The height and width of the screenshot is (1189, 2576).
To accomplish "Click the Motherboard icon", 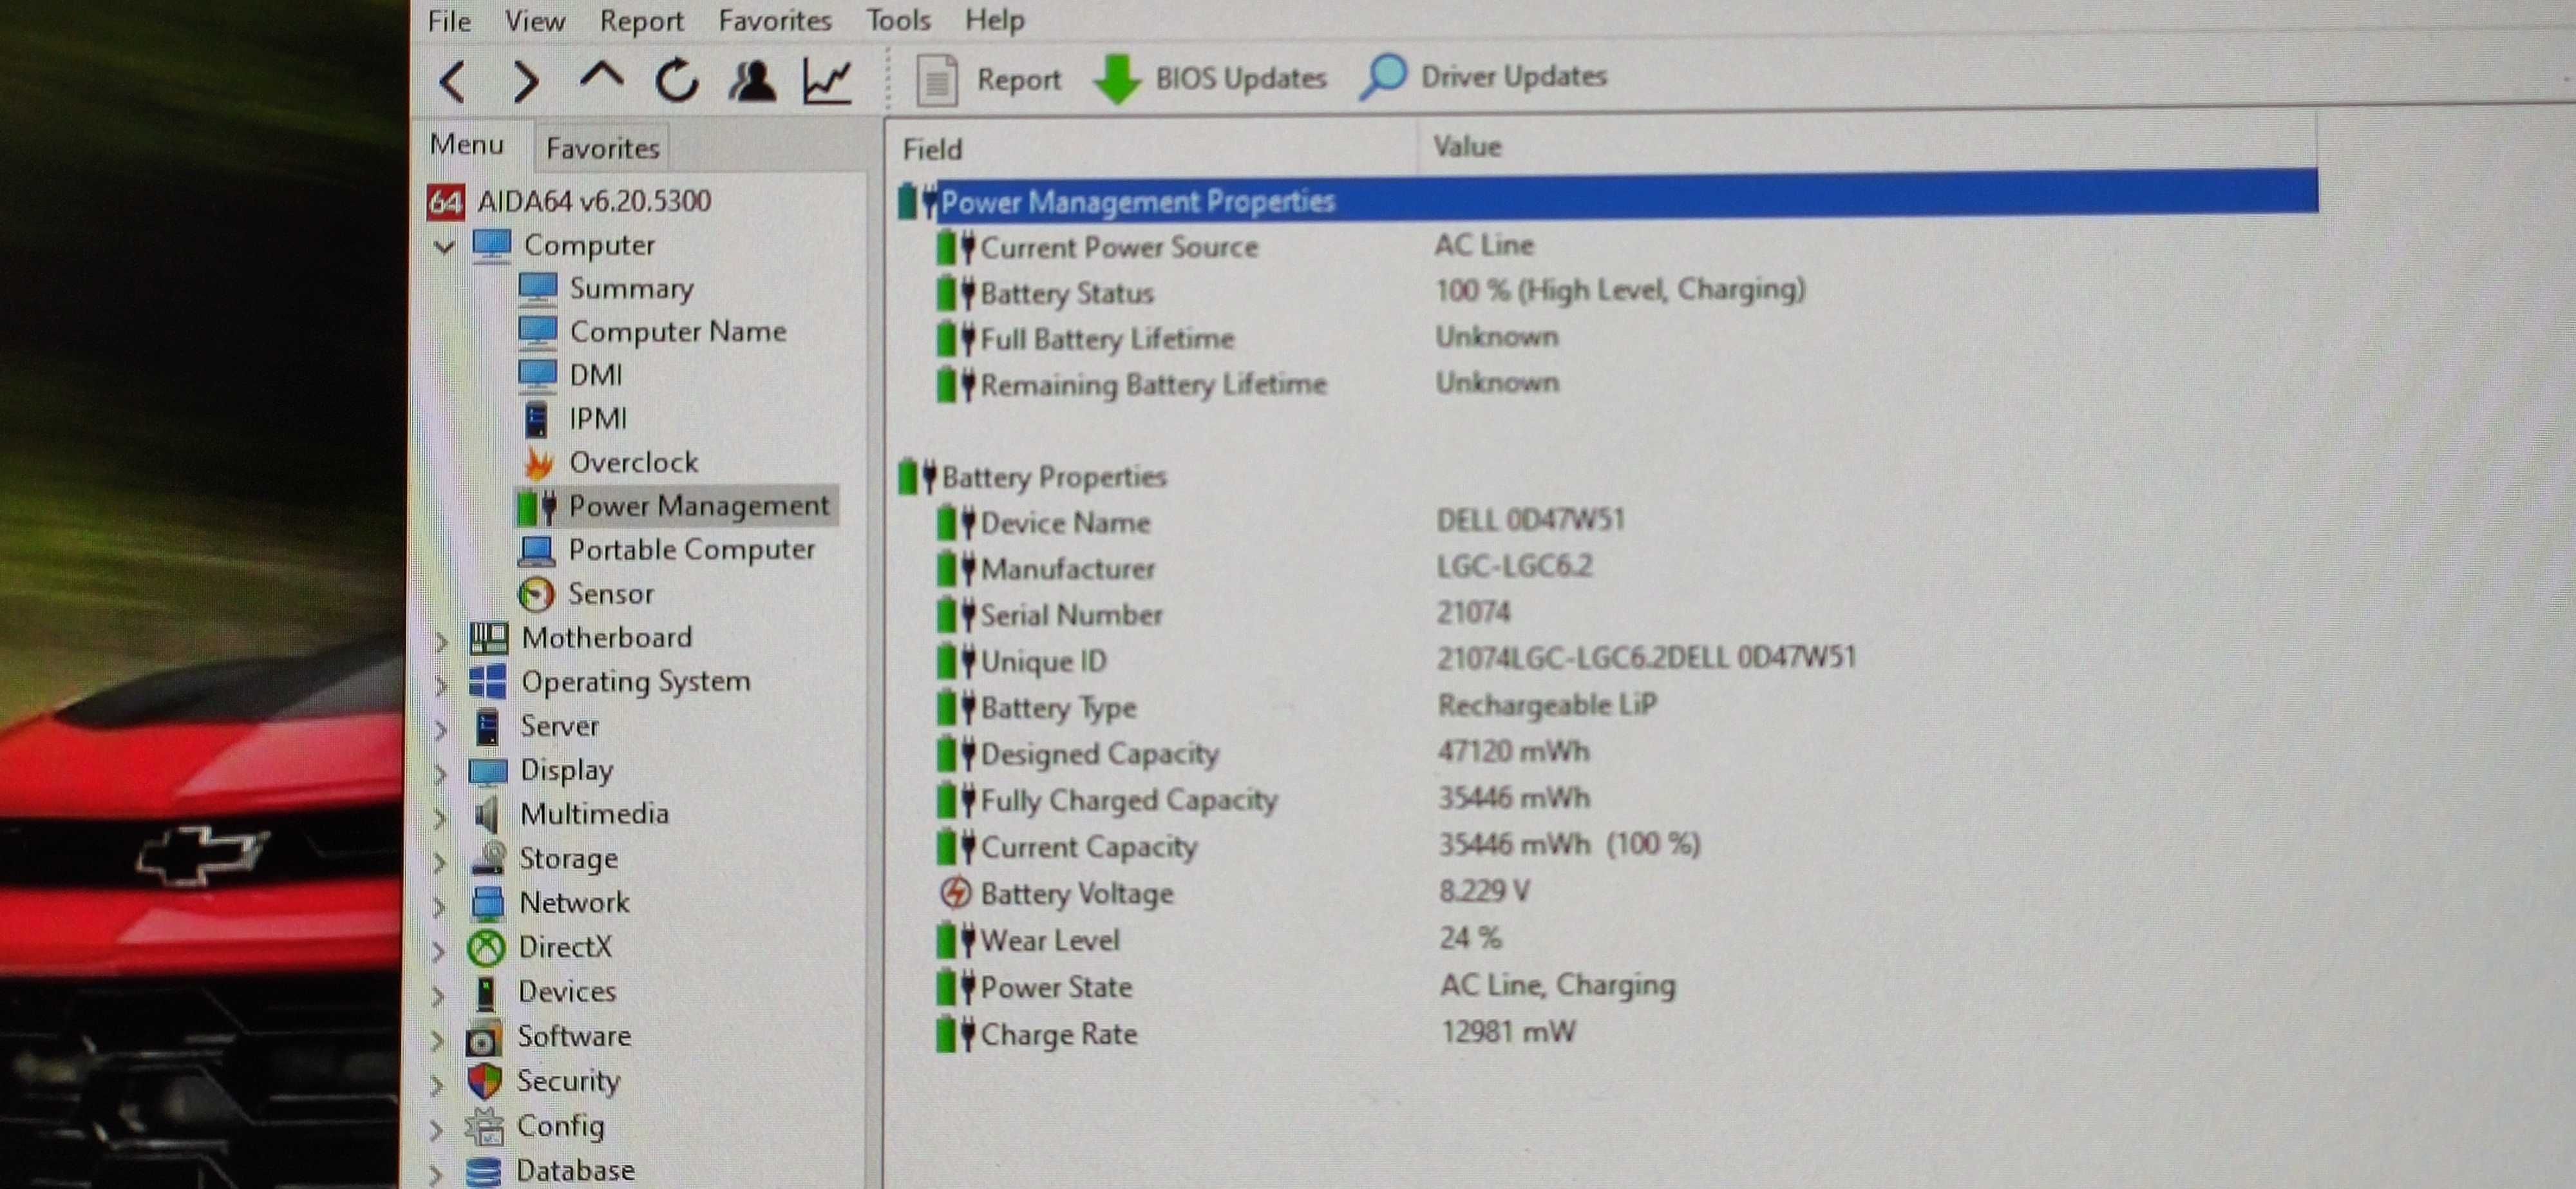I will (489, 638).
